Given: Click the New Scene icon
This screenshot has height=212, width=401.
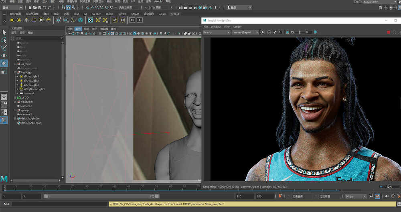Looking at the screenshot, I should coord(30,8).
